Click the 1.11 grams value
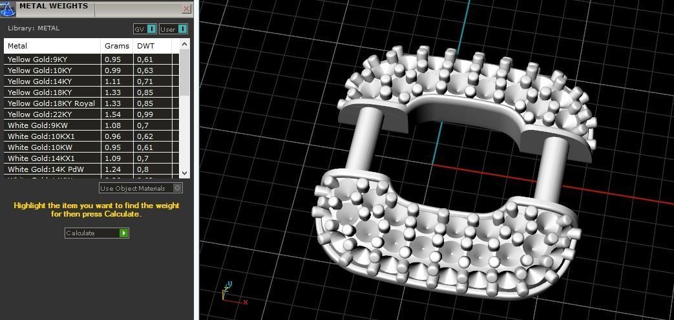 (112, 81)
